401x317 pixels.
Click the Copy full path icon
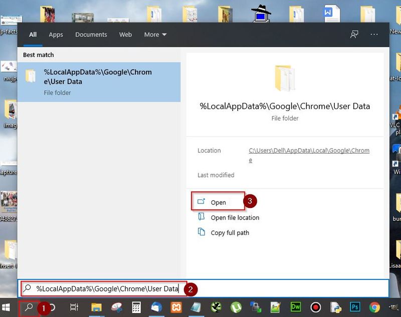pos(202,231)
